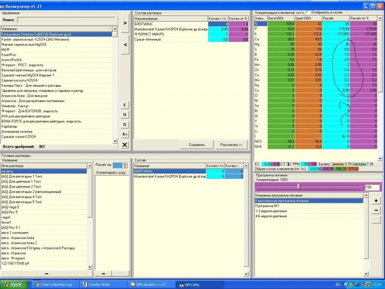Screen dimensions: 385x289
Task: Click the '>' add fertilizer arrow button
Action: pyautogui.click(x=125, y=23)
